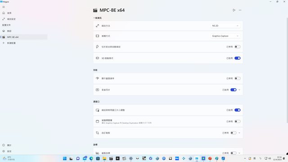The width and height of the screenshot is (288, 162).
Task: Click the vertical scrollbar on the right
Action: coord(287,70)
